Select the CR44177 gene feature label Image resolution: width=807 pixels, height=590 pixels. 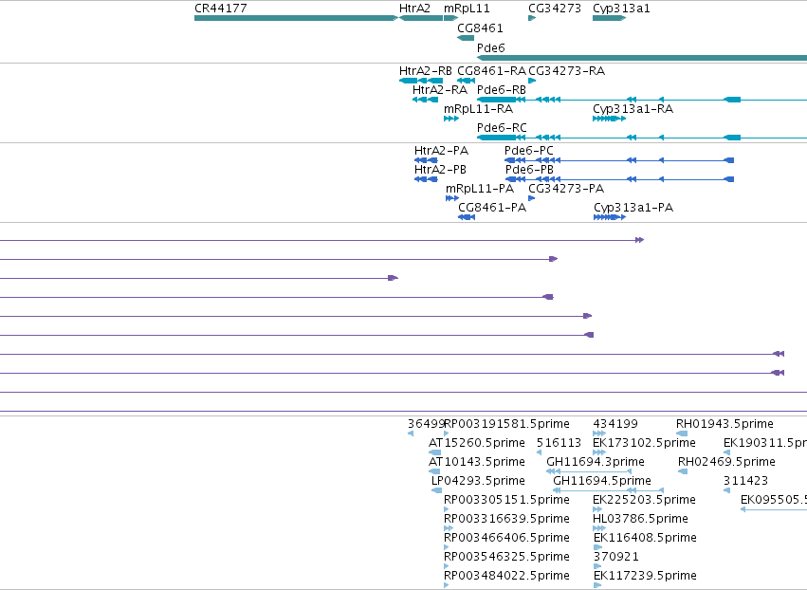coord(221,9)
